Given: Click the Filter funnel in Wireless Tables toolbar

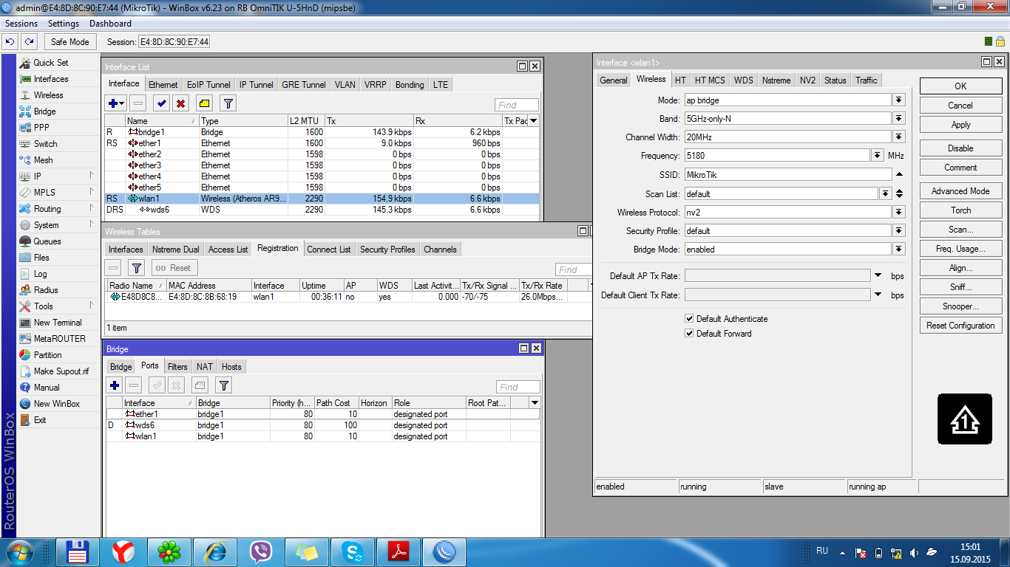Looking at the screenshot, I should click(x=136, y=268).
